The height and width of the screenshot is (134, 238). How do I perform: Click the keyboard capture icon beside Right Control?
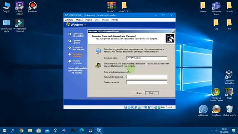click(x=159, y=107)
